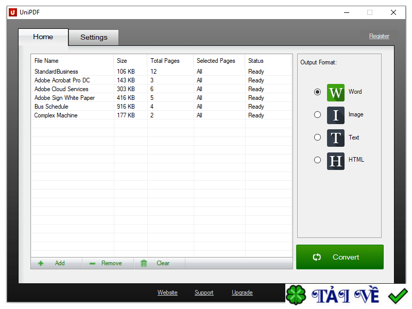Click the Status column header
The image size is (412, 309).
pyautogui.click(x=268, y=61)
